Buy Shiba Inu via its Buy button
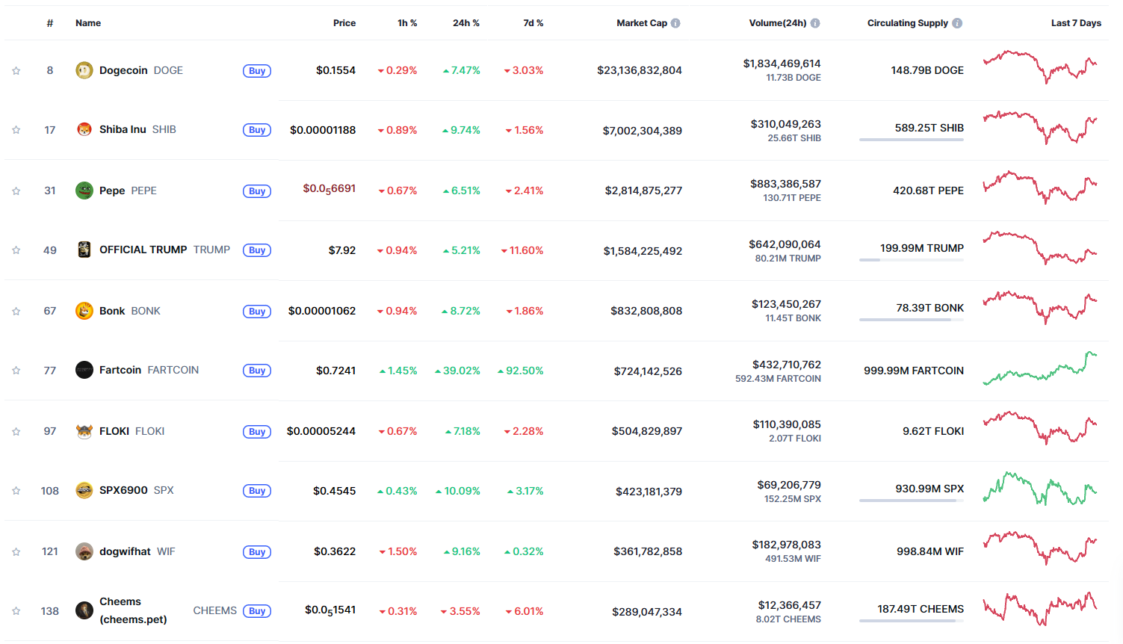1123x644 pixels. tap(257, 130)
